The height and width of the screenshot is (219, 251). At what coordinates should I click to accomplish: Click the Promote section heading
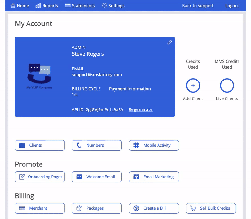(29, 164)
